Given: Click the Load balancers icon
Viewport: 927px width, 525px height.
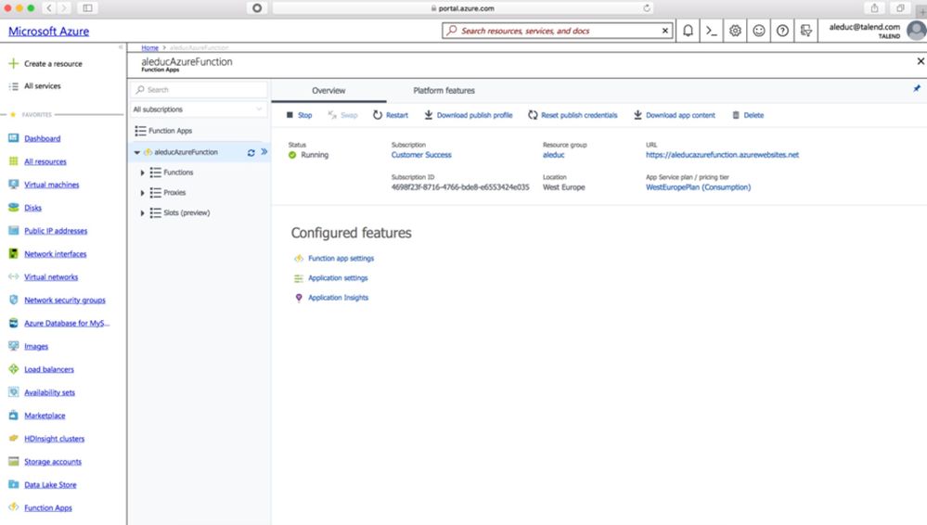Looking at the screenshot, I should (x=14, y=369).
